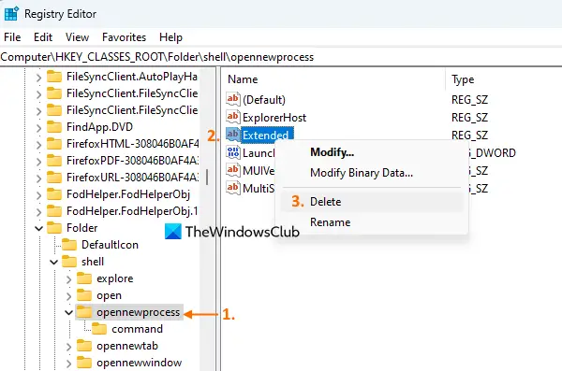Expand the open key
The image size is (562, 371).
click(68, 296)
